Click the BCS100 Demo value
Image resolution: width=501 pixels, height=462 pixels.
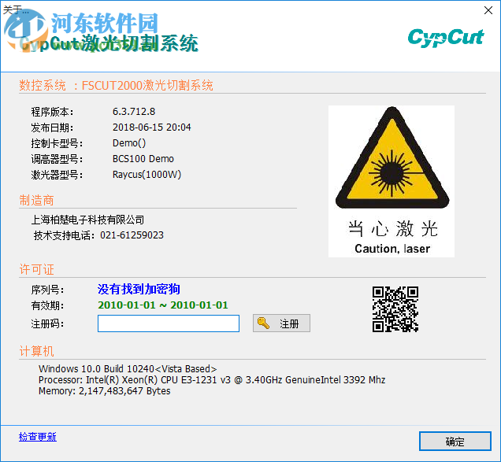click(143, 159)
